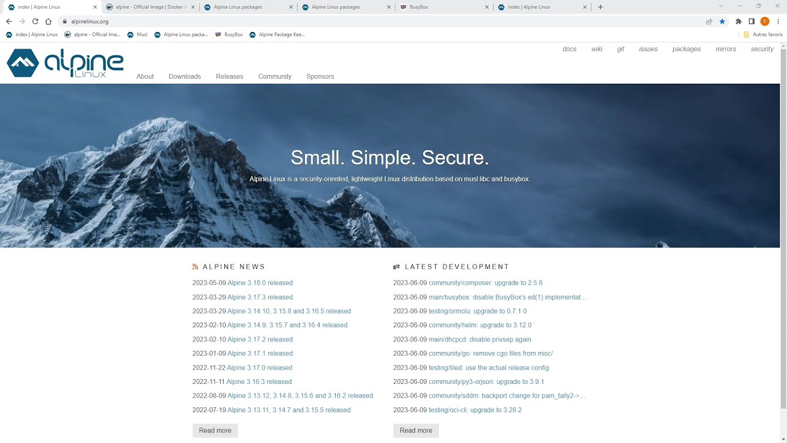Go to the wiki link
The width and height of the screenshot is (787, 443).
pyautogui.click(x=597, y=49)
